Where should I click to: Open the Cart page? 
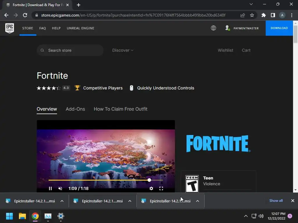246,50
